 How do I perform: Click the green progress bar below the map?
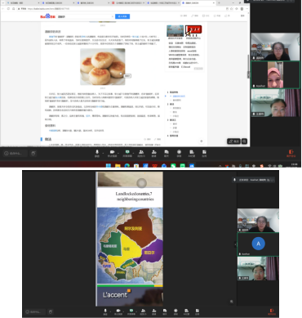(x=126, y=286)
